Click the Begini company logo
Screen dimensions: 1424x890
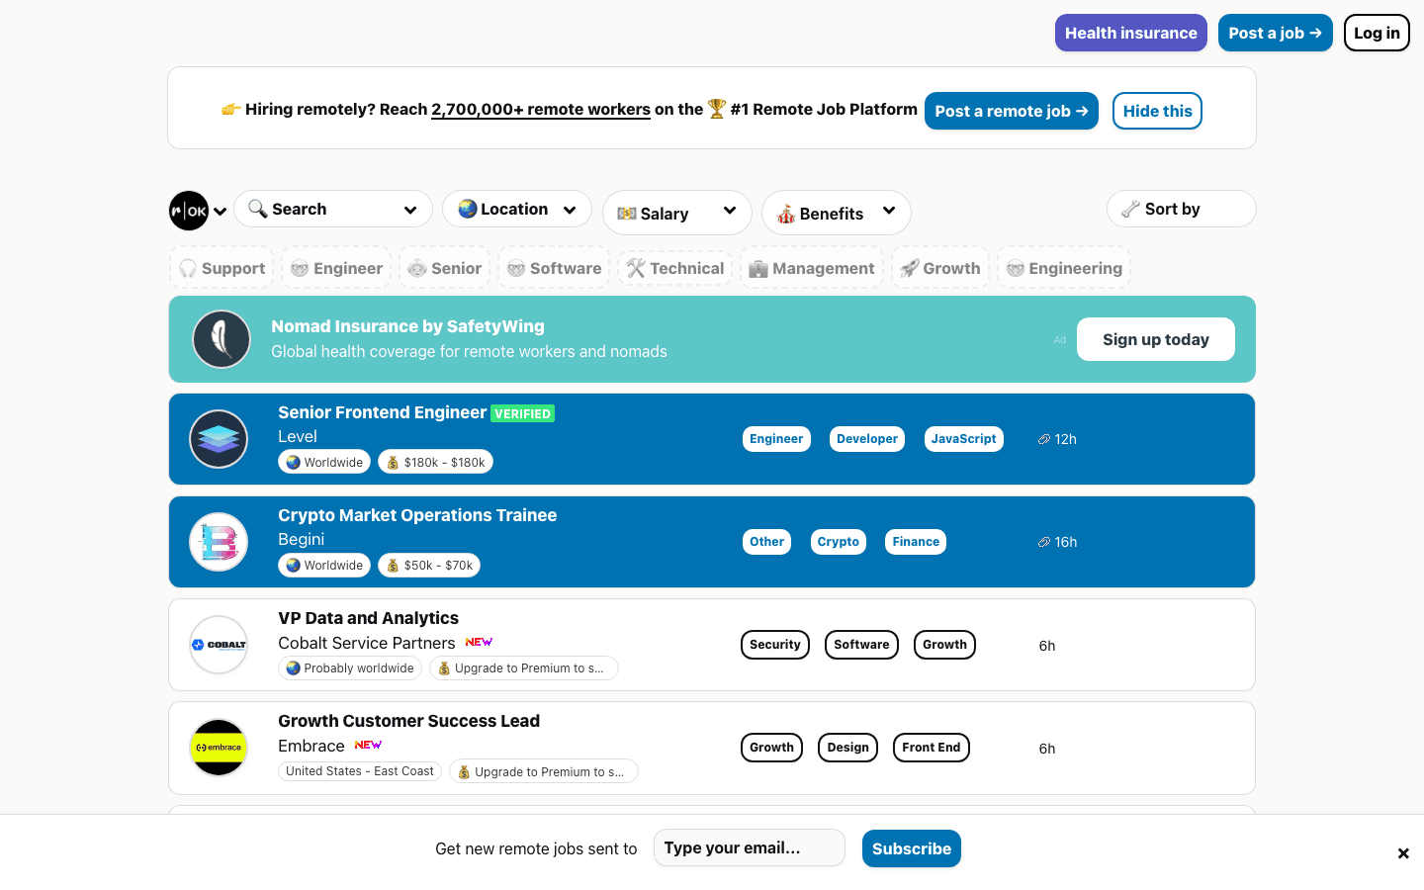219,542
